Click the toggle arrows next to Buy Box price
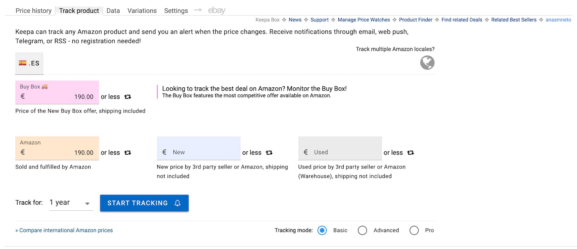 (x=128, y=97)
